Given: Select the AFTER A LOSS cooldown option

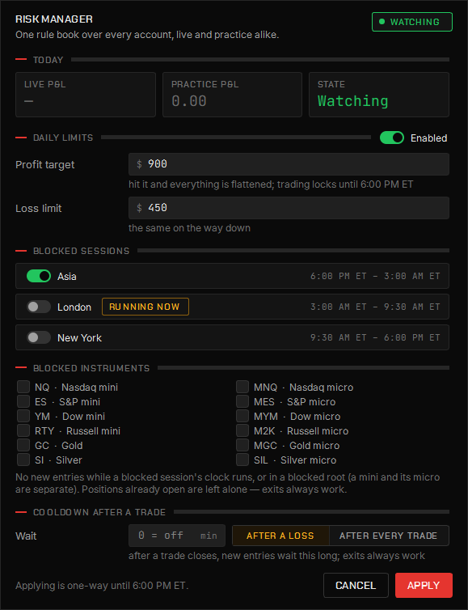Looking at the screenshot, I should (280, 536).
